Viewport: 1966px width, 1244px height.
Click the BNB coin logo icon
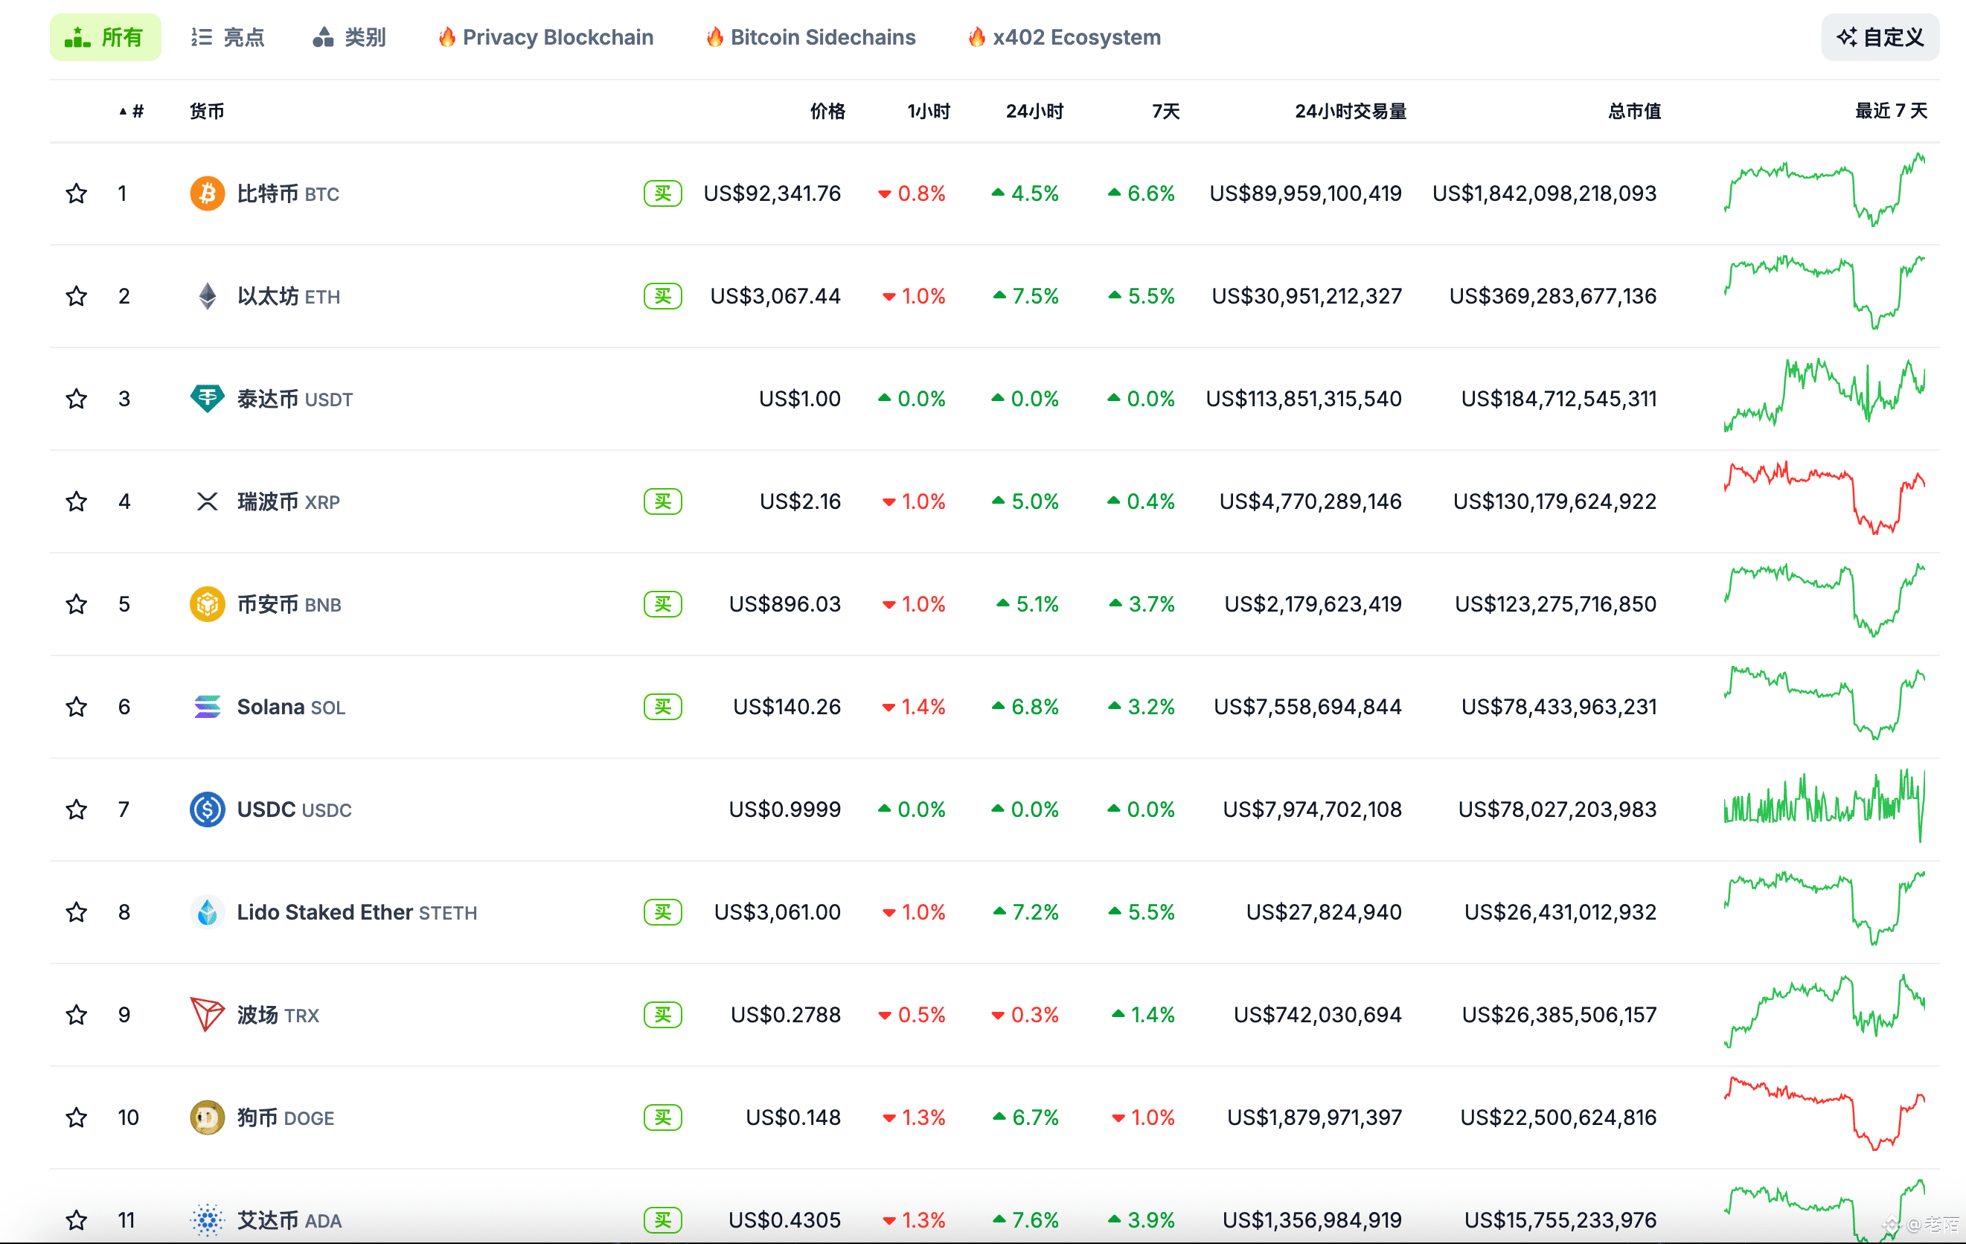(x=208, y=604)
